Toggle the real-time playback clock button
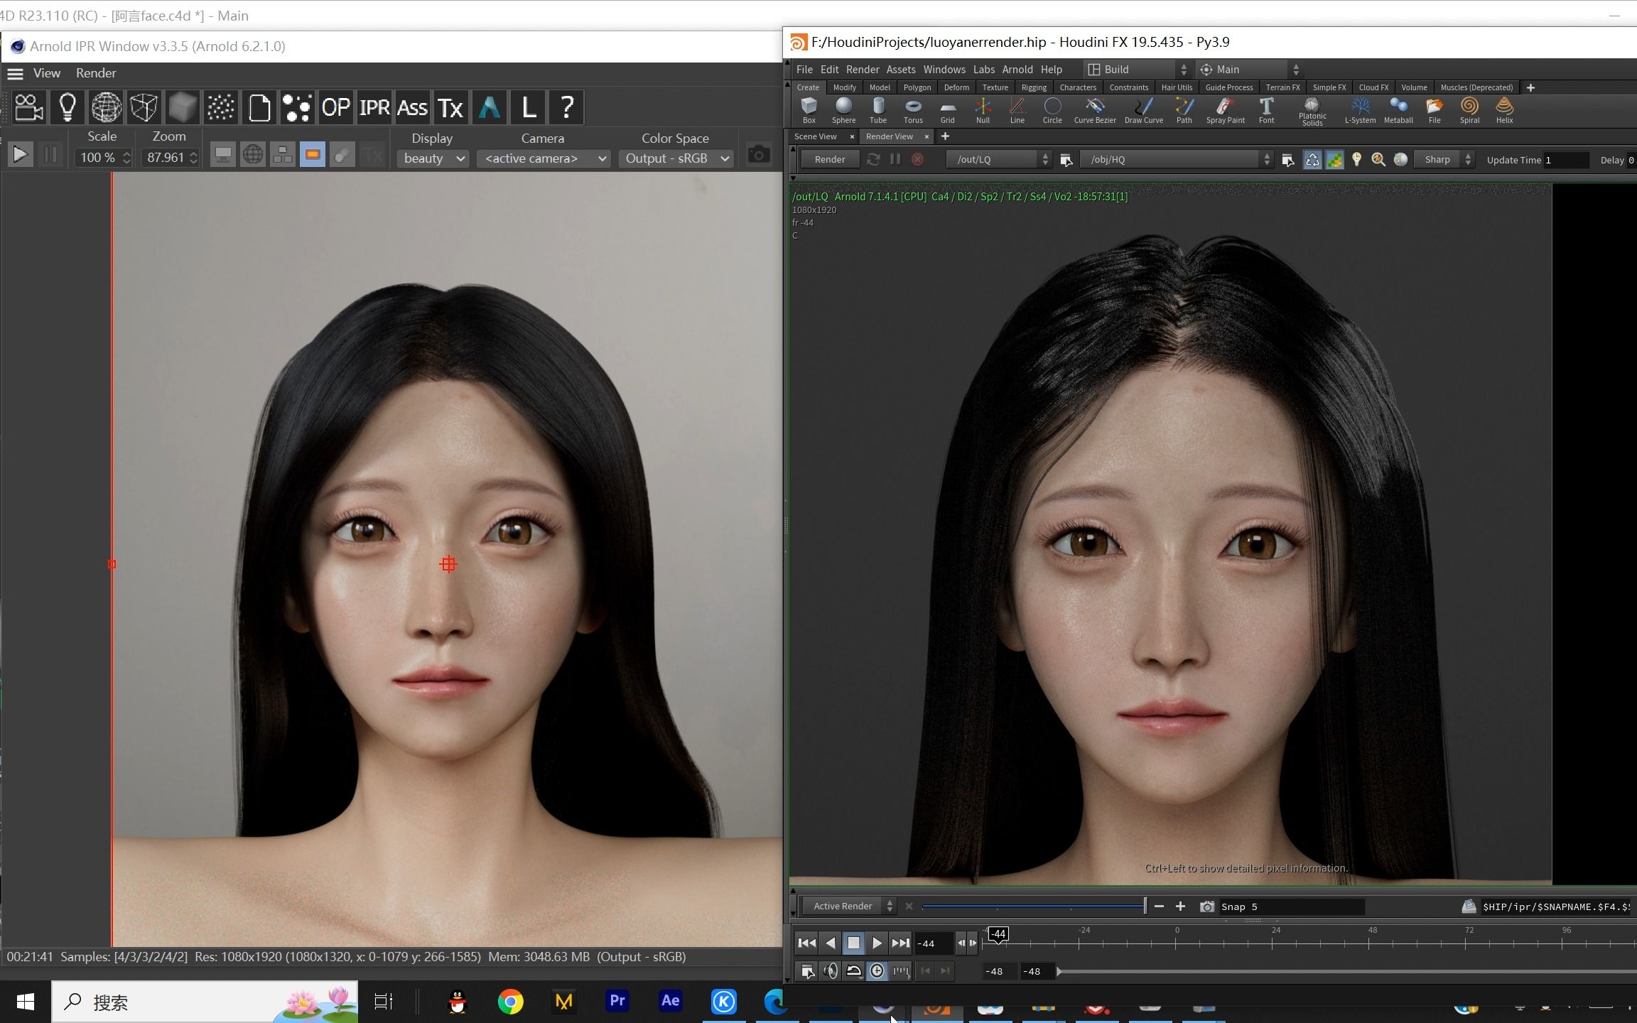The width and height of the screenshot is (1637, 1023). tap(877, 971)
